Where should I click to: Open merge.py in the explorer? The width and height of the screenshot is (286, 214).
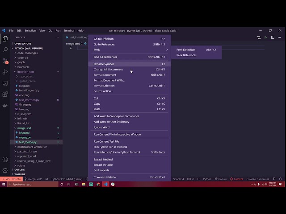tap(25, 138)
